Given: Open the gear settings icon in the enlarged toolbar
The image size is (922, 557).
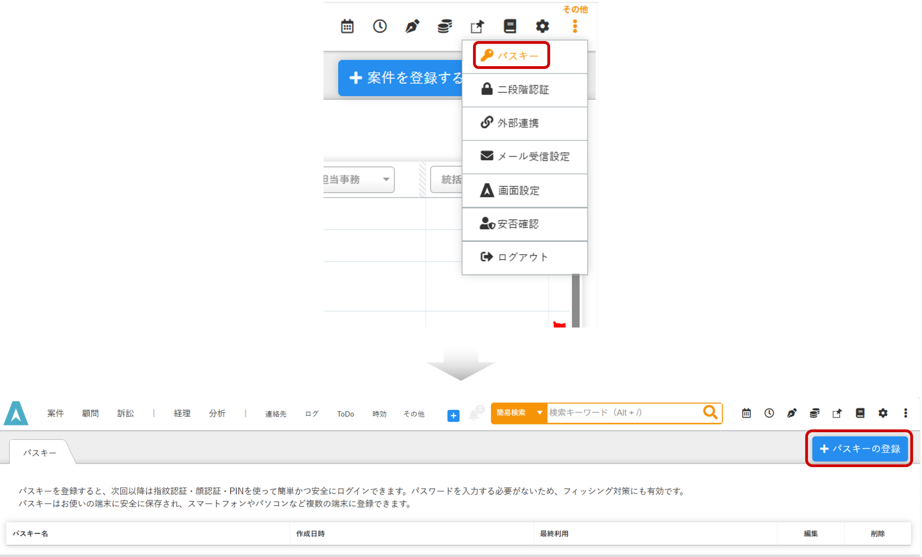Looking at the screenshot, I should 542,26.
